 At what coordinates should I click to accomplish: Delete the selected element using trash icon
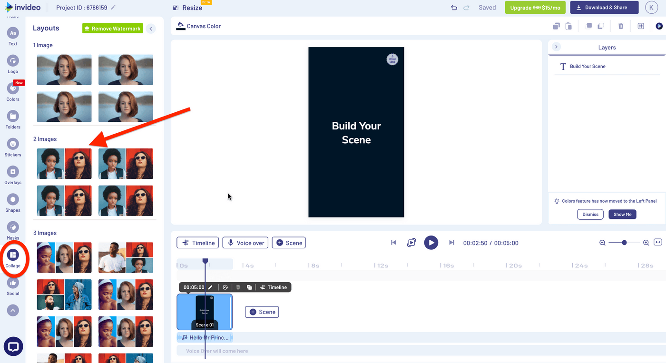point(621,26)
